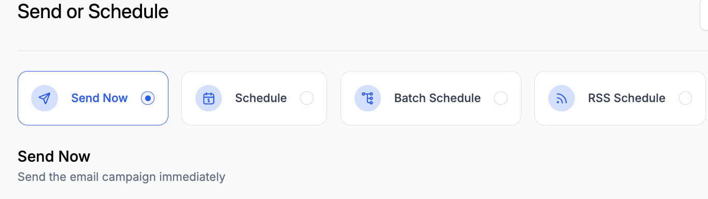
Task: Click the Schedule label text
Action: 261,98
